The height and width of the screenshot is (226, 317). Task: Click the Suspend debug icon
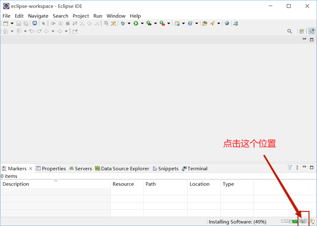[60, 24]
